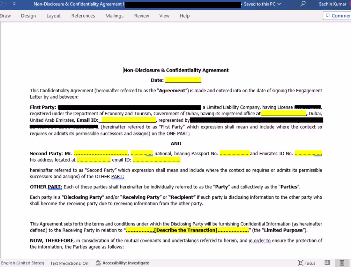Viewport: 351px width, 267px height.
Task: Open the Saved to this PC dropdown
Action: coord(262,4)
